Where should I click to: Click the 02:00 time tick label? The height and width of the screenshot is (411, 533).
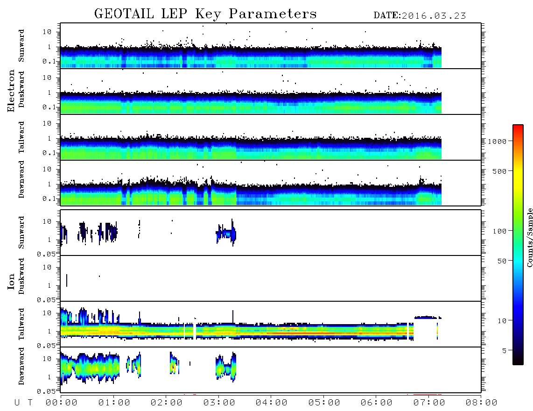coord(167,403)
